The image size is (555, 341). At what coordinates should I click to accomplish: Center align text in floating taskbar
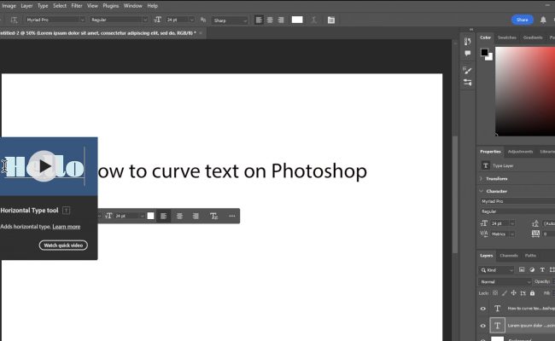[x=179, y=216]
